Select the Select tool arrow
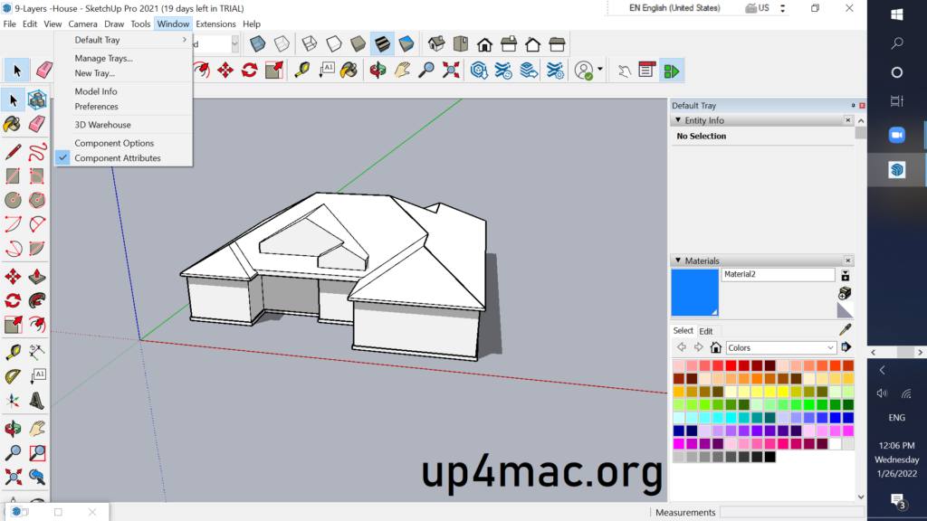Screen dimensions: 927x521 13,99
